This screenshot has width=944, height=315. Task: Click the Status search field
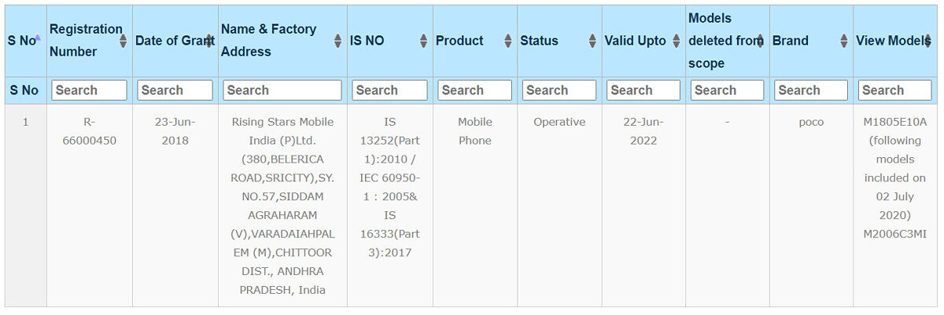point(559,90)
